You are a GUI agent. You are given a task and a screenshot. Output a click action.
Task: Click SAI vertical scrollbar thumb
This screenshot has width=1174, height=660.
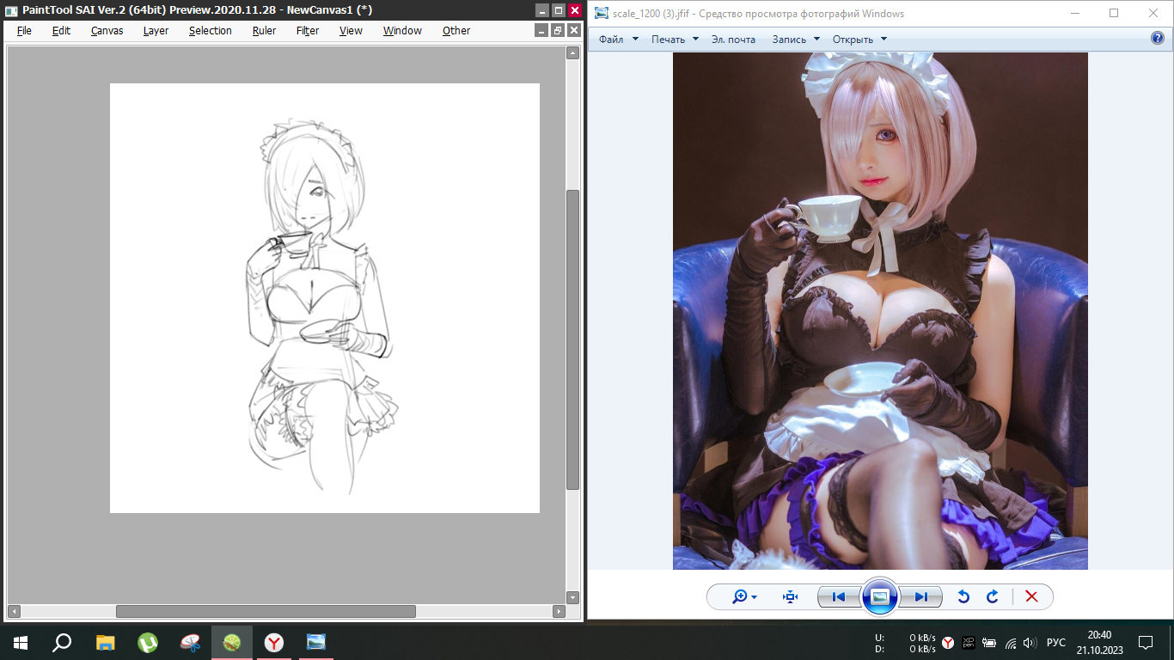pyautogui.click(x=573, y=339)
